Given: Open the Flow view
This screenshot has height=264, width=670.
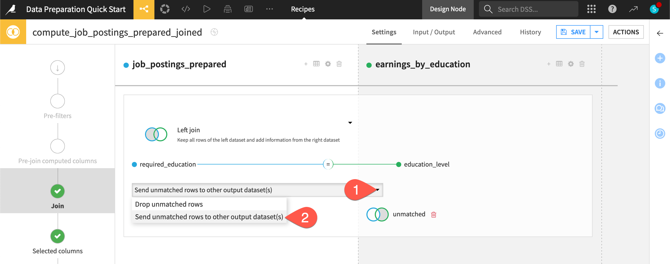Looking at the screenshot, I should click(143, 9).
